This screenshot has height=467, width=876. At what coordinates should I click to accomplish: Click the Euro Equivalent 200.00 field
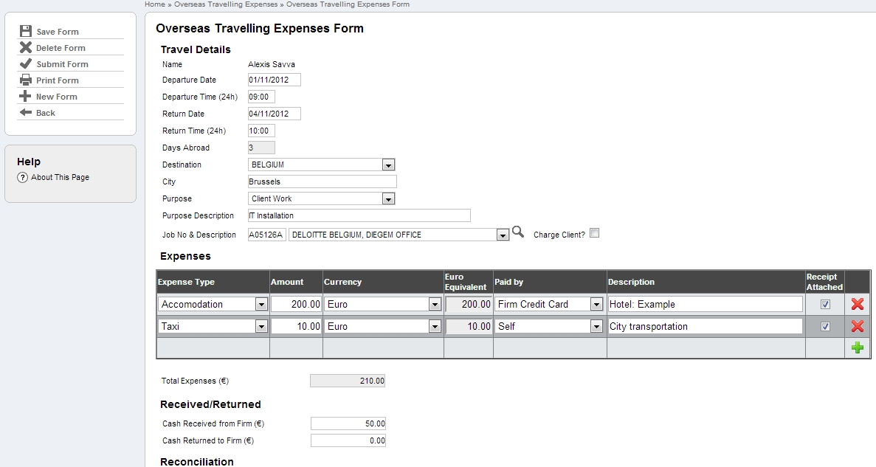(469, 305)
